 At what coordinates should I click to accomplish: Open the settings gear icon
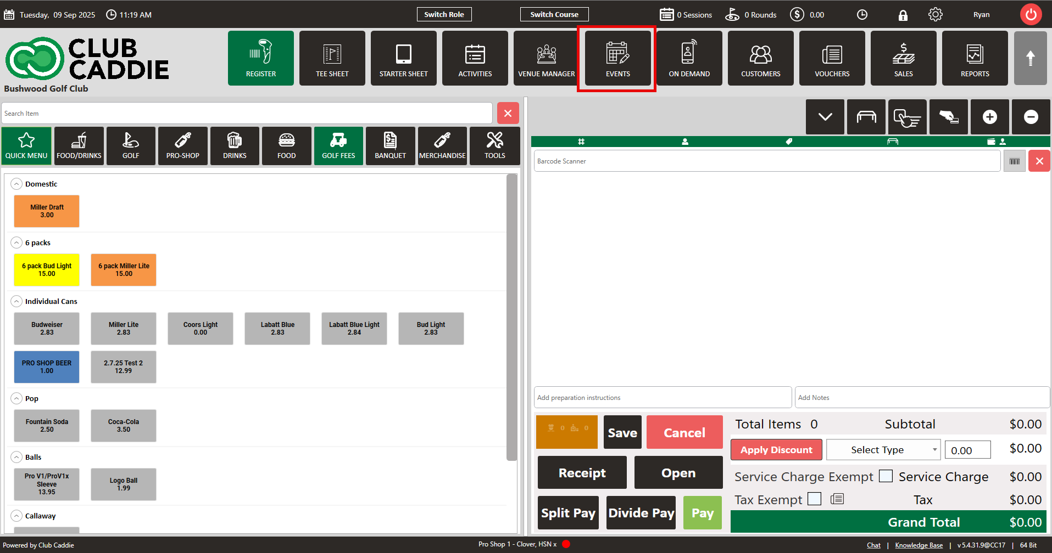[x=936, y=14]
